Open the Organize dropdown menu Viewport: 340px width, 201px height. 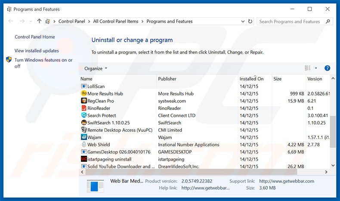[96, 68]
